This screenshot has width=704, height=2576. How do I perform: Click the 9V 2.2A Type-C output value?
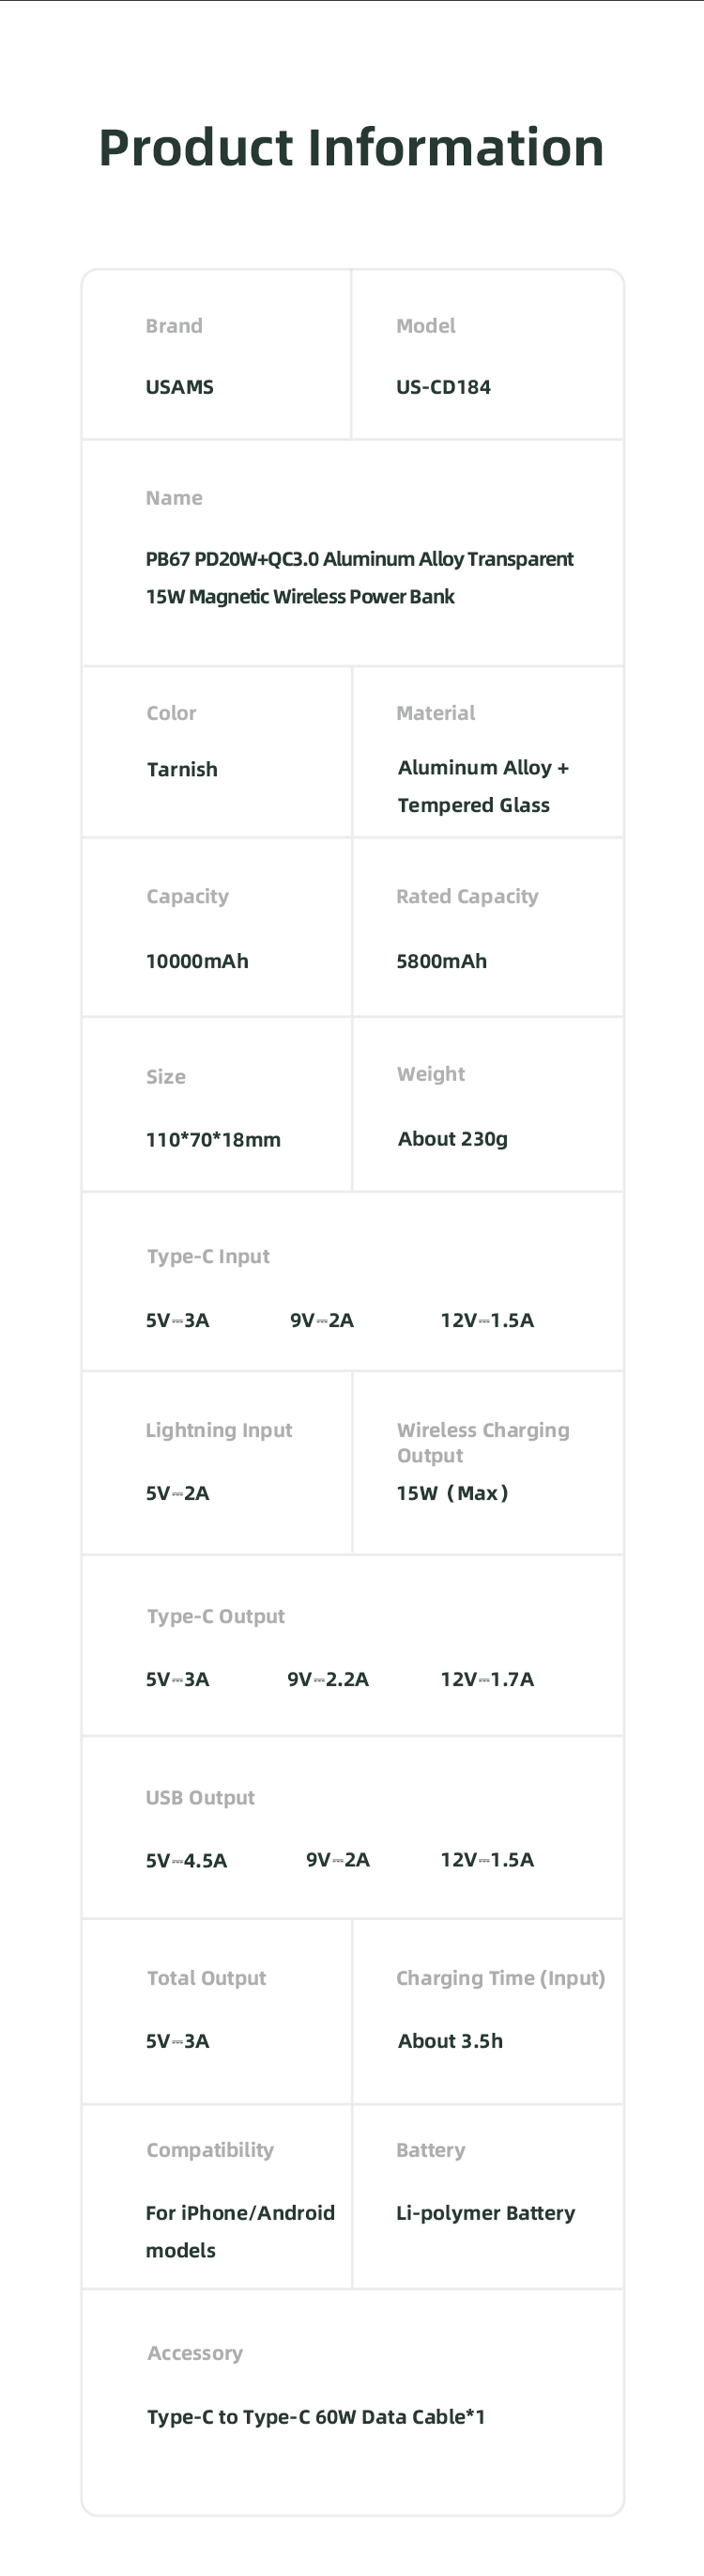329,1679
